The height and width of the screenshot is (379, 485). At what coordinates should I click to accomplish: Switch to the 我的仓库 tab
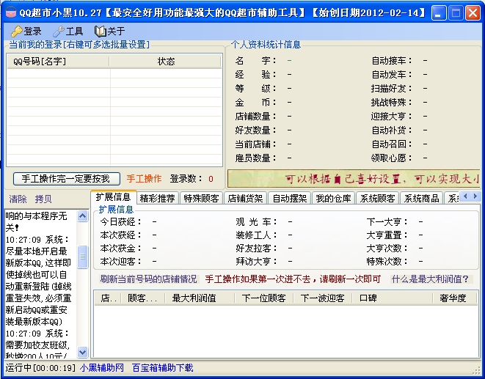(x=333, y=198)
